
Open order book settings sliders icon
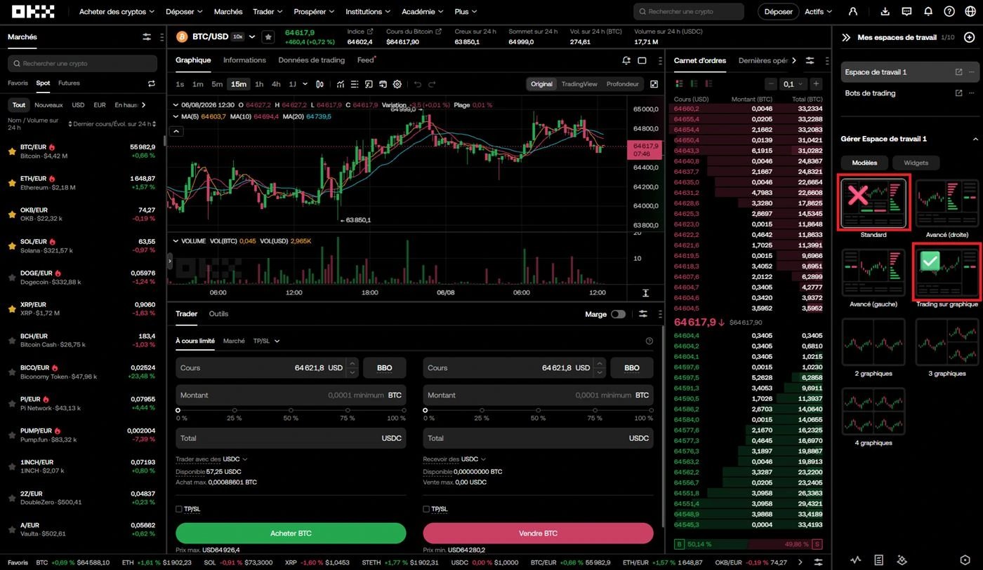(810, 60)
